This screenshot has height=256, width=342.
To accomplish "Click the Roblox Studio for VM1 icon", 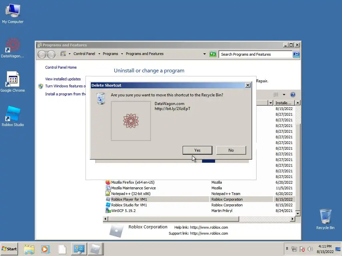I will click(x=108, y=205).
